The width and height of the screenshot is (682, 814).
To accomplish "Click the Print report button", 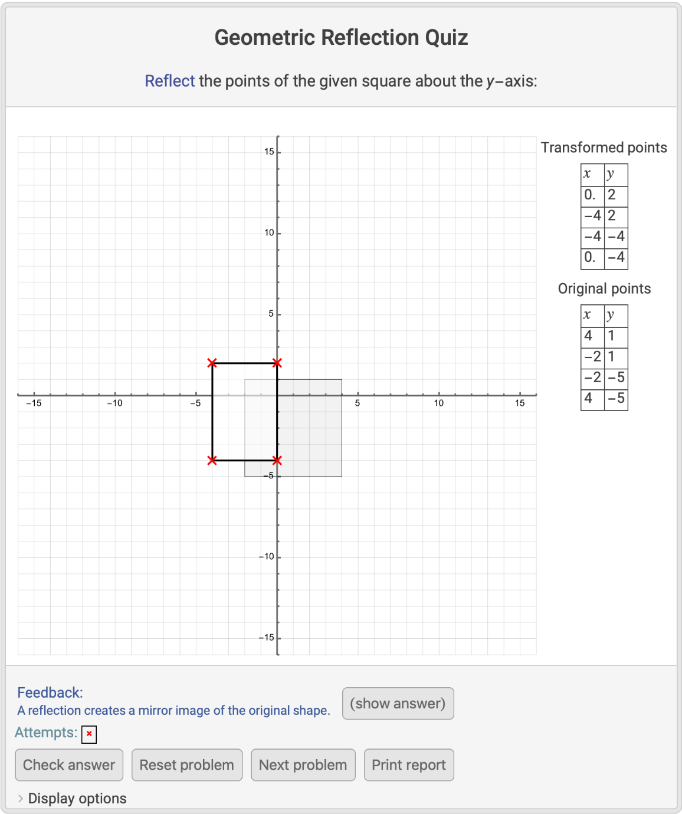I will pos(408,765).
